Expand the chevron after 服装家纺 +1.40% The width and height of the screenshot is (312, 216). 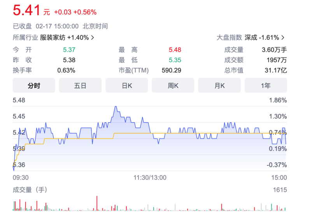(x=93, y=38)
